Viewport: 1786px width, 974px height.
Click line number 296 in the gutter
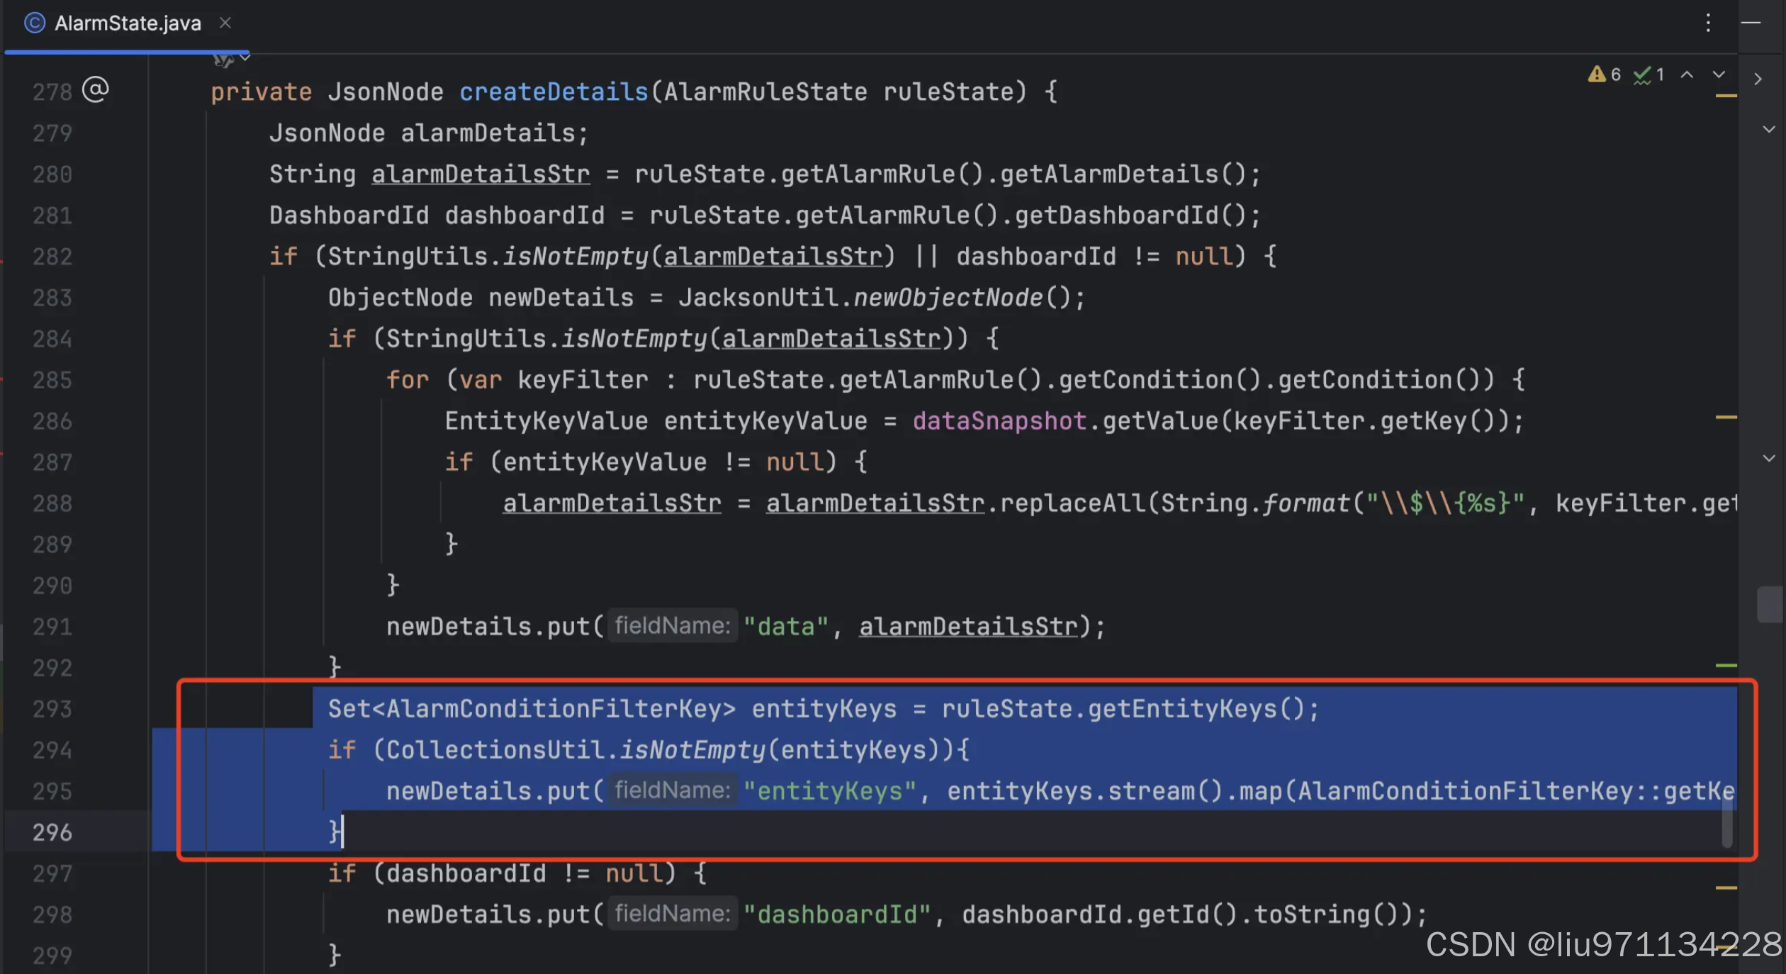(52, 832)
